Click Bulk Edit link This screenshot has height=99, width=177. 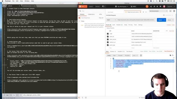[x=171, y=31]
